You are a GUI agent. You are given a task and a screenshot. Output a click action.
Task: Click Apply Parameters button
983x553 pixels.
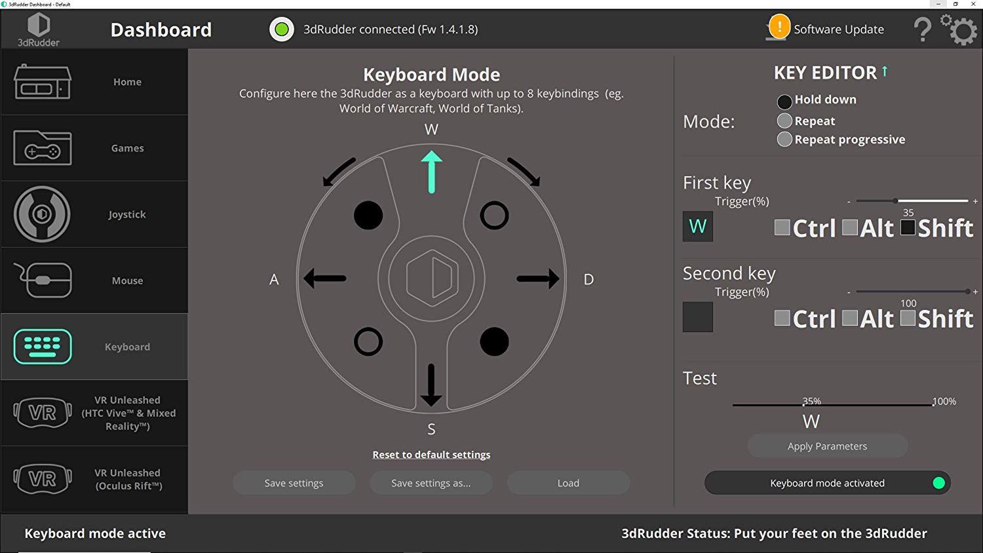(827, 446)
